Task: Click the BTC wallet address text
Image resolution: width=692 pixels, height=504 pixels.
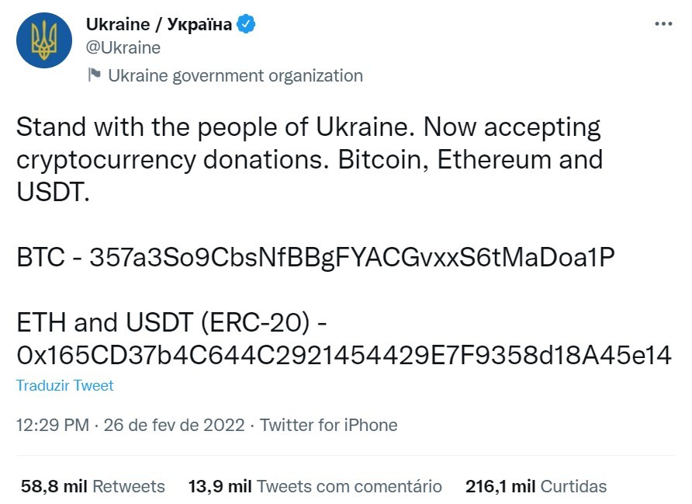Action: (x=352, y=257)
